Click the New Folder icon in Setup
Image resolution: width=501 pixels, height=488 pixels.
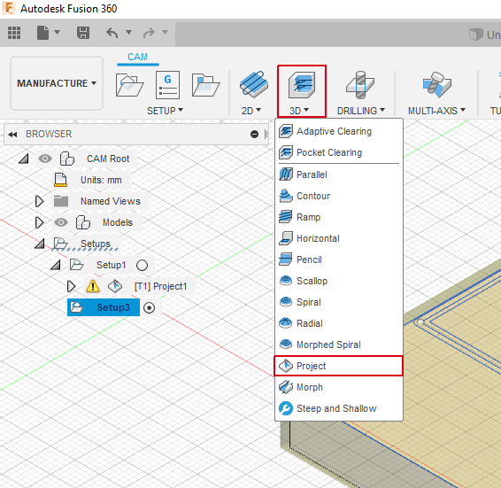pyautogui.click(x=205, y=85)
